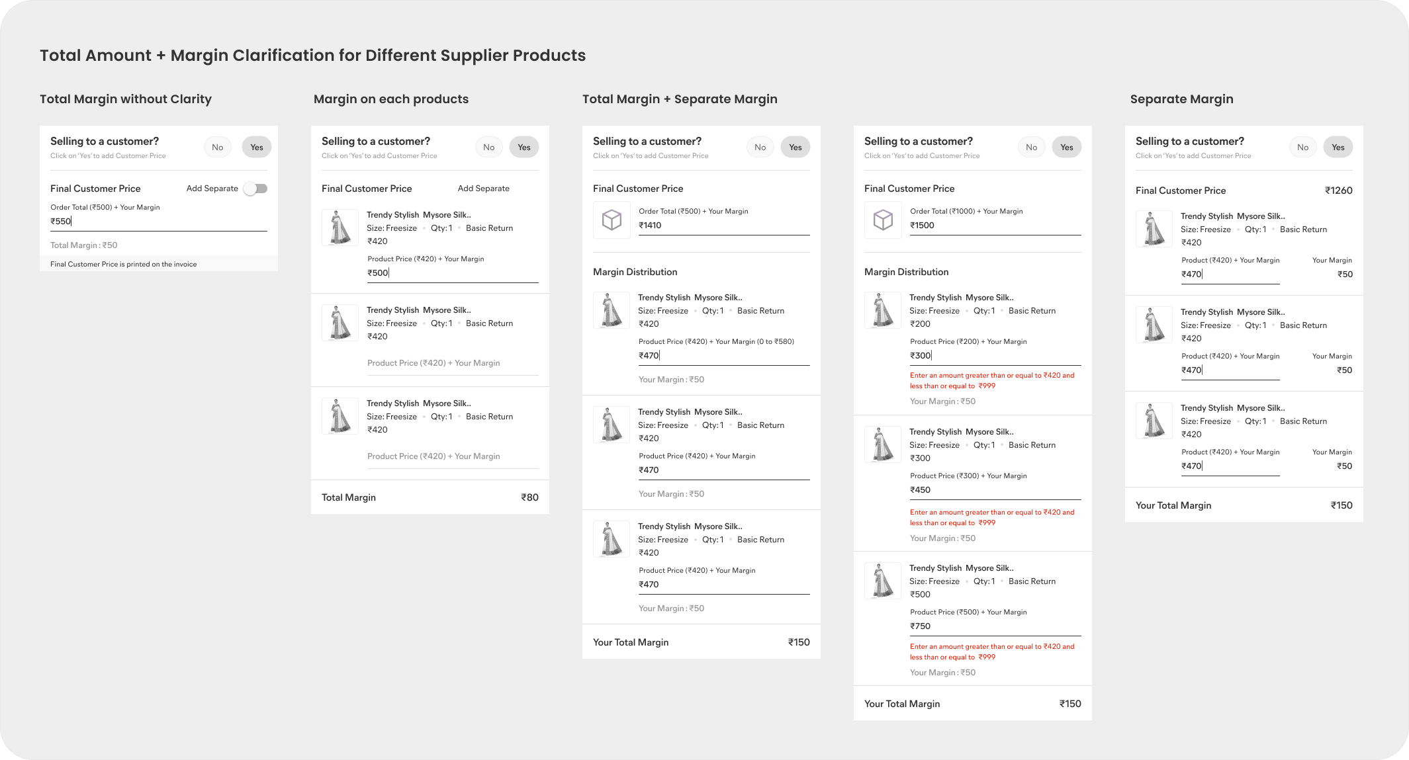Select Yes in Total Margin without Clarity card
Screen dimensions: 1409x760
pyautogui.click(x=257, y=148)
